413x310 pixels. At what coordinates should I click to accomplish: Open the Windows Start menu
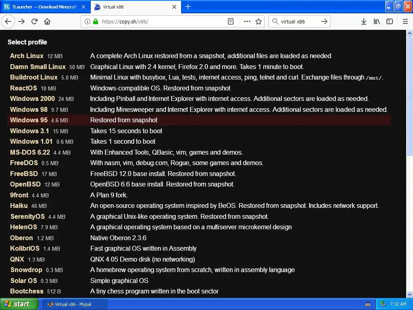[19, 304]
